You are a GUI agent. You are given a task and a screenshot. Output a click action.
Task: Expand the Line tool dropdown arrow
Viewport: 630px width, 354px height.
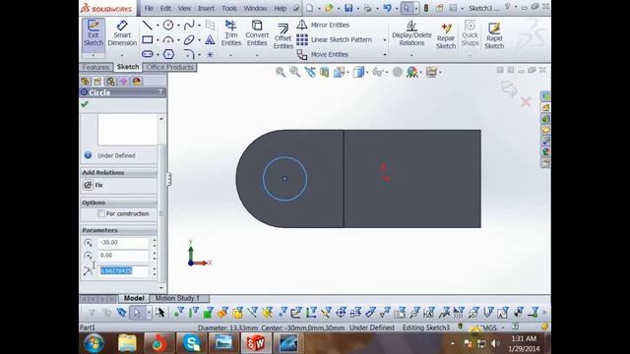157,26
